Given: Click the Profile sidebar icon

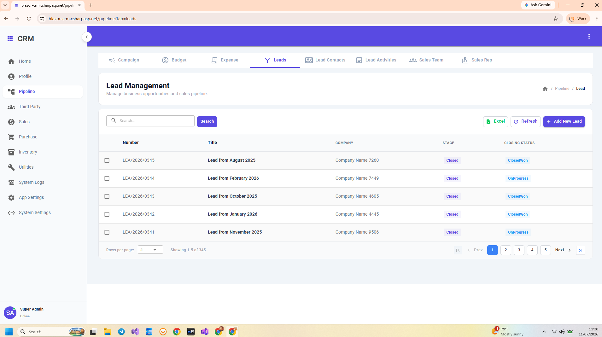Looking at the screenshot, I should [x=11, y=77].
